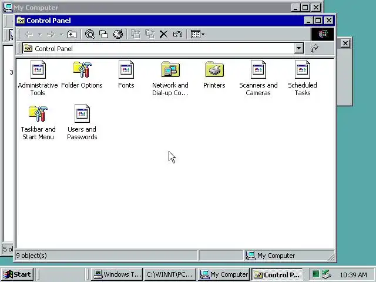Click the Search toolbar icon
The height and width of the screenshot is (282, 376).
pyautogui.click(x=90, y=35)
